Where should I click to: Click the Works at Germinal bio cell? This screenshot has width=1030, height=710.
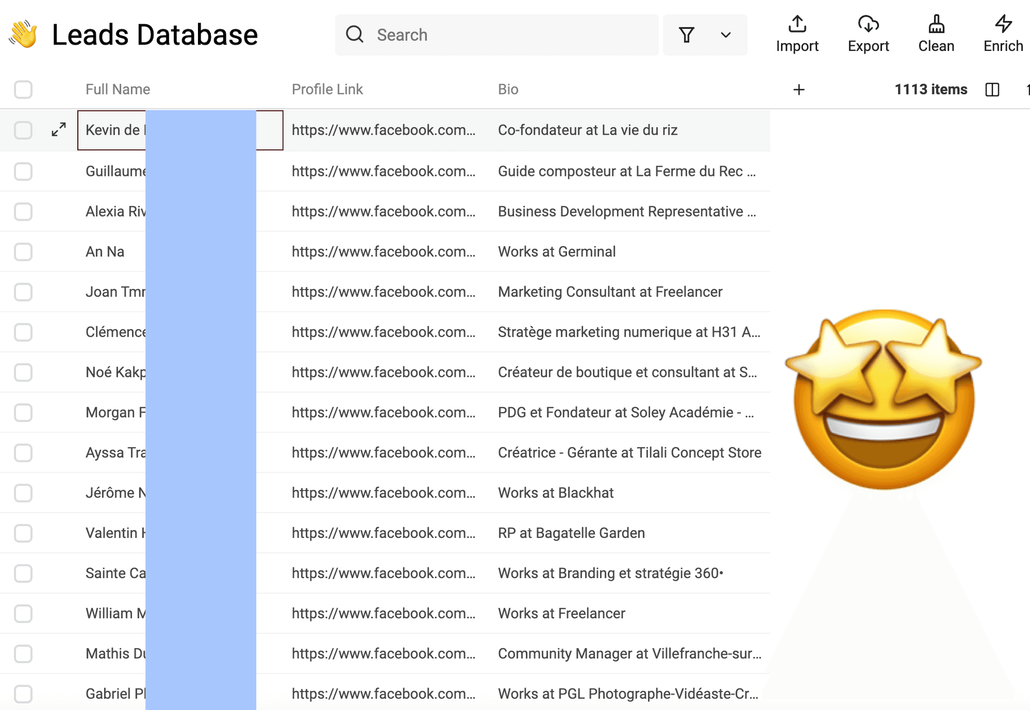(x=556, y=252)
